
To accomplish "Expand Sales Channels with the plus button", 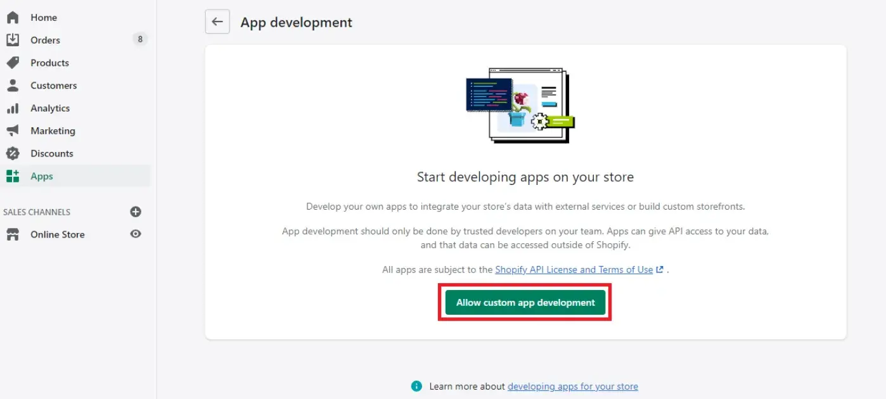I will 136,212.
